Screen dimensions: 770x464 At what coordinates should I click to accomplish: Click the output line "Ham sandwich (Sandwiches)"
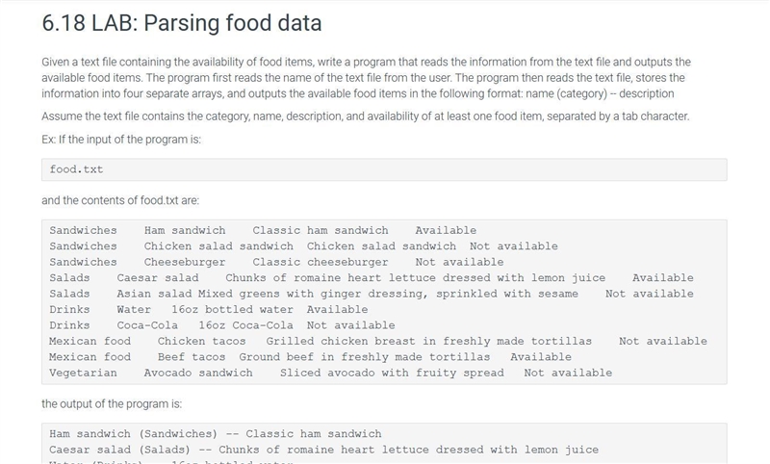coord(215,434)
